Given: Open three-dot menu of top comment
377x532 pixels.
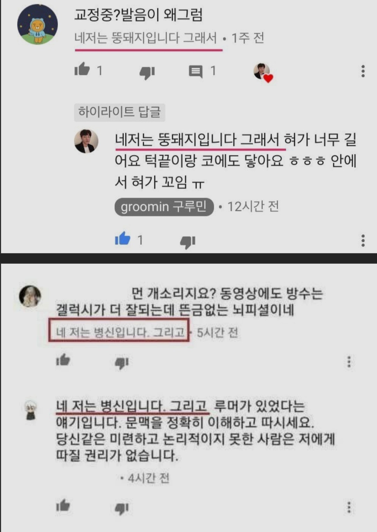Looking at the screenshot, I should coord(363,71).
